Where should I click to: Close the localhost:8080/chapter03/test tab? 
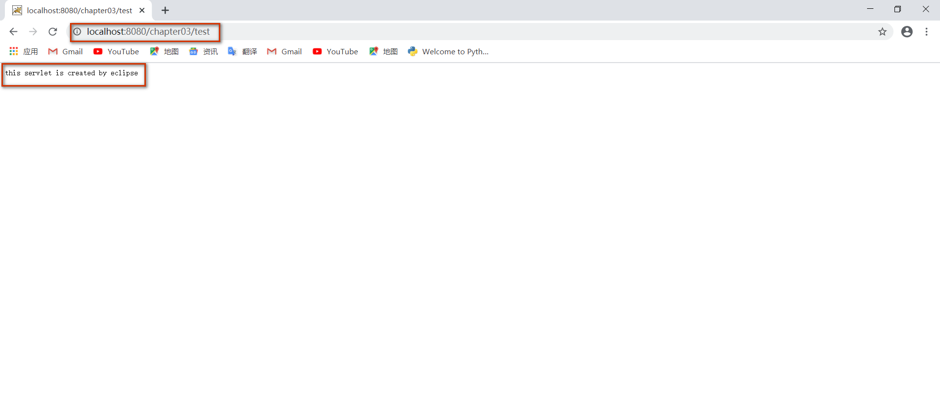142,10
